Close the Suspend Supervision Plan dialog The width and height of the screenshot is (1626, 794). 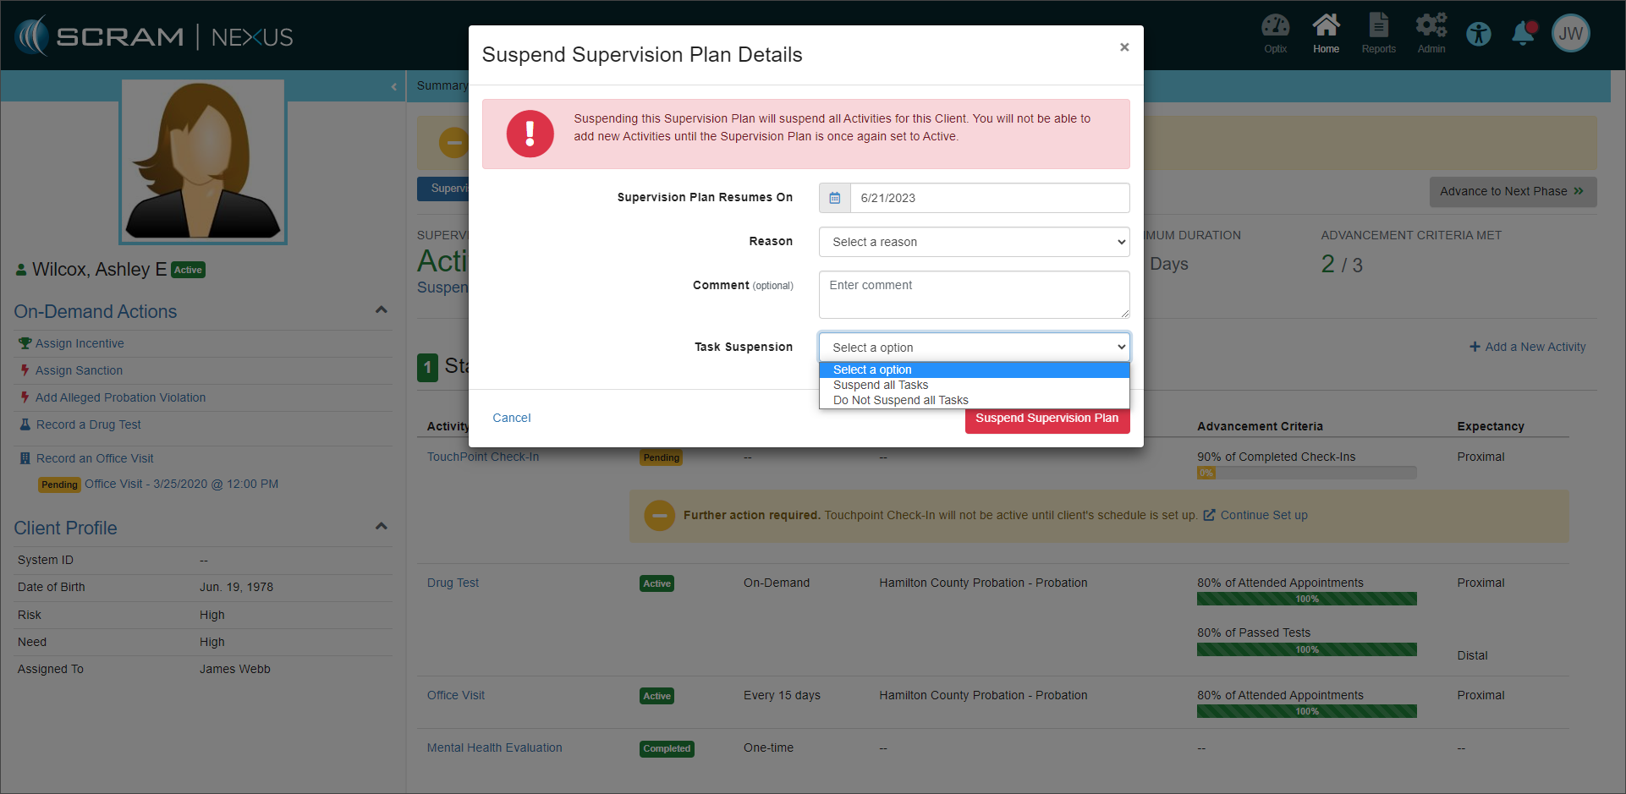pos(1124,47)
